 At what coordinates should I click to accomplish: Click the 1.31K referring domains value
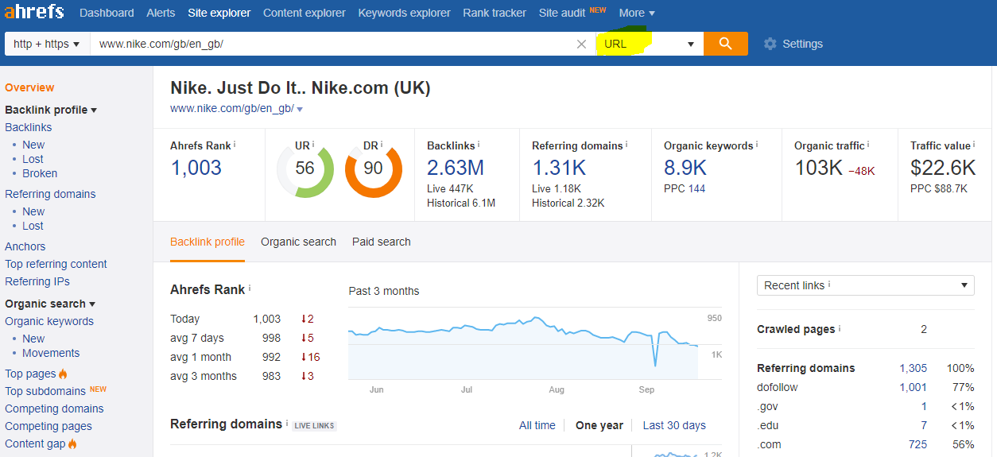coord(559,168)
